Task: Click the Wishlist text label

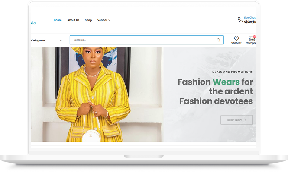Action: (236, 43)
